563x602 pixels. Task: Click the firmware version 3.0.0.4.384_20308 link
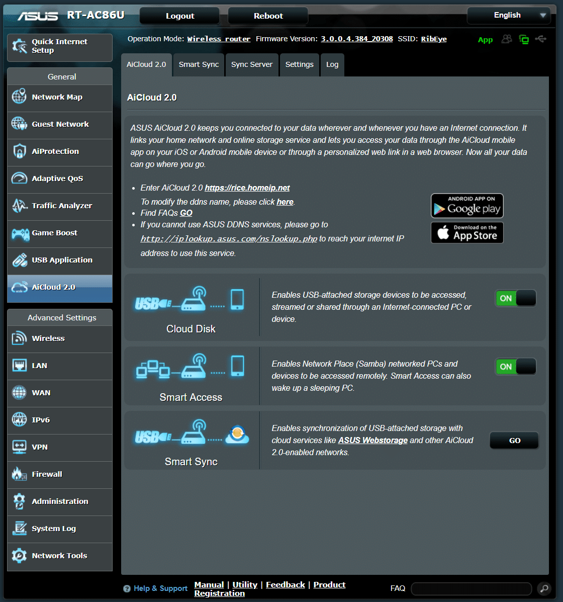(357, 39)
